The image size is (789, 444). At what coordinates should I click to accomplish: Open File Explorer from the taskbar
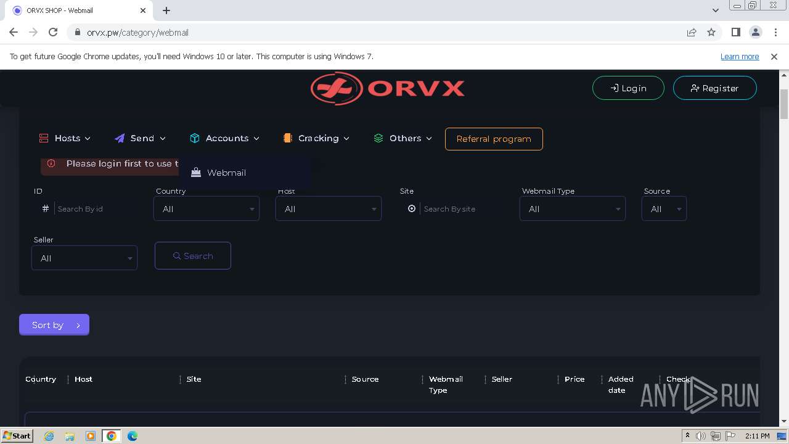point(70,436)
